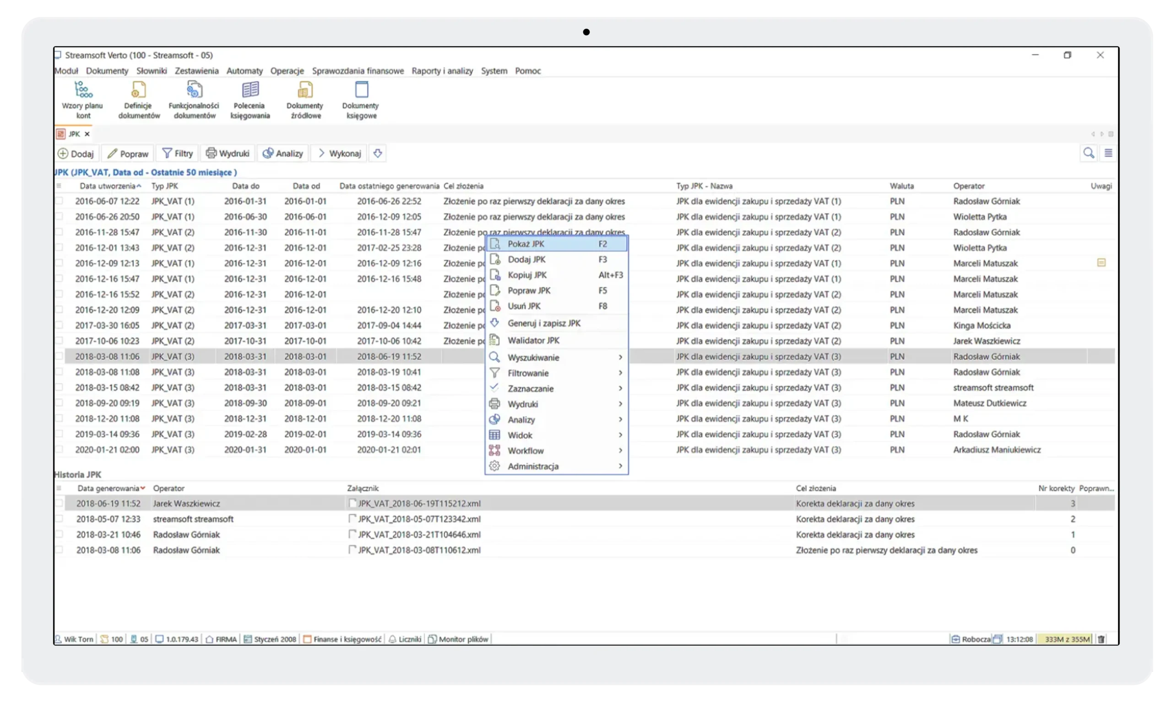Select checkbox of history row 2018-05-07 12:33

[x=59, y=519]
